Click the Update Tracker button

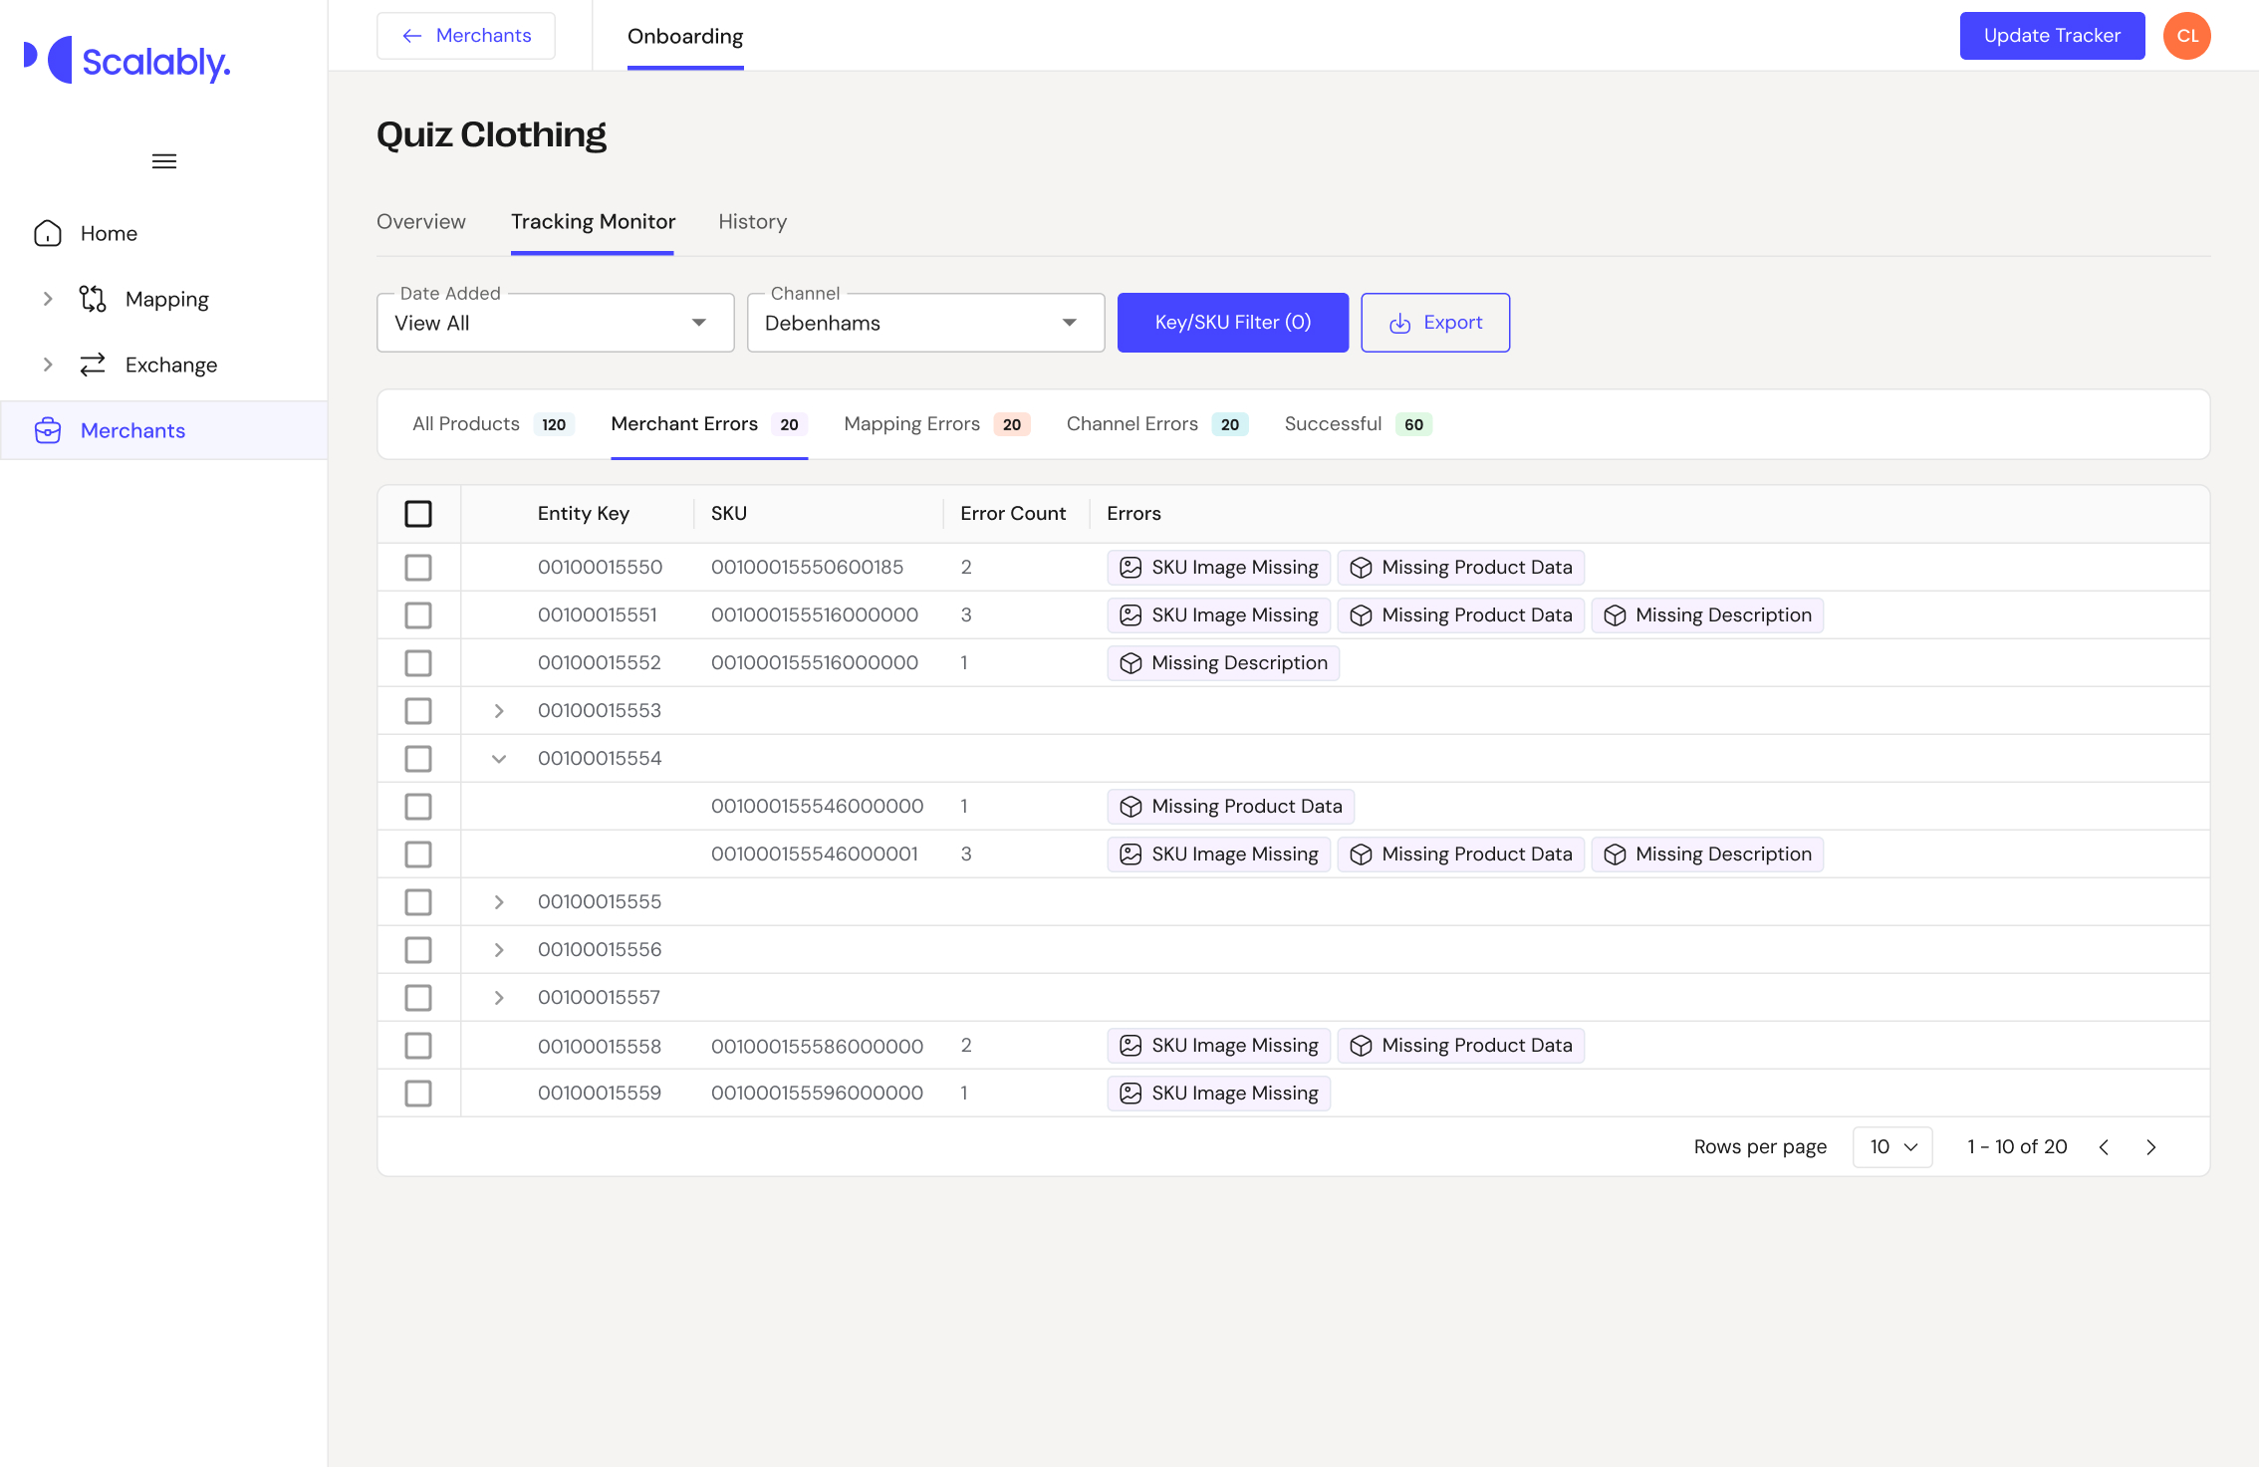[2052, 36]
